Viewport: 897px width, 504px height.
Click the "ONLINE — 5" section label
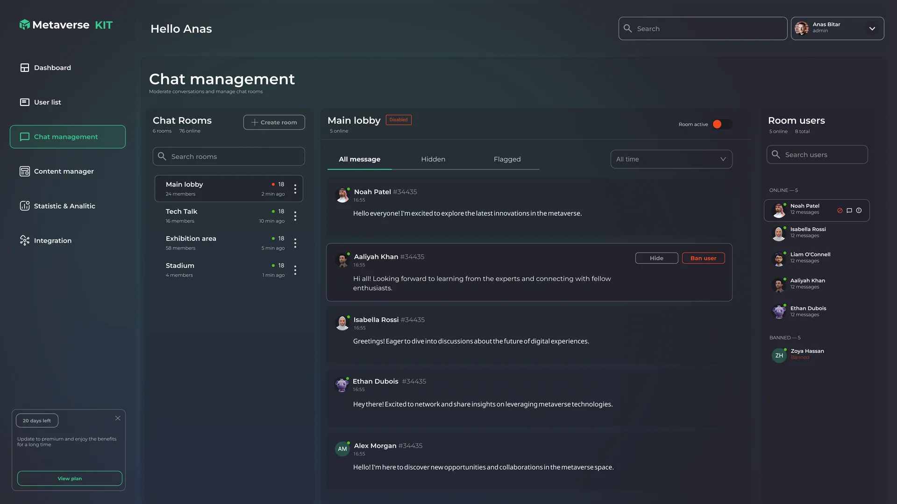[x=783, y=190]
